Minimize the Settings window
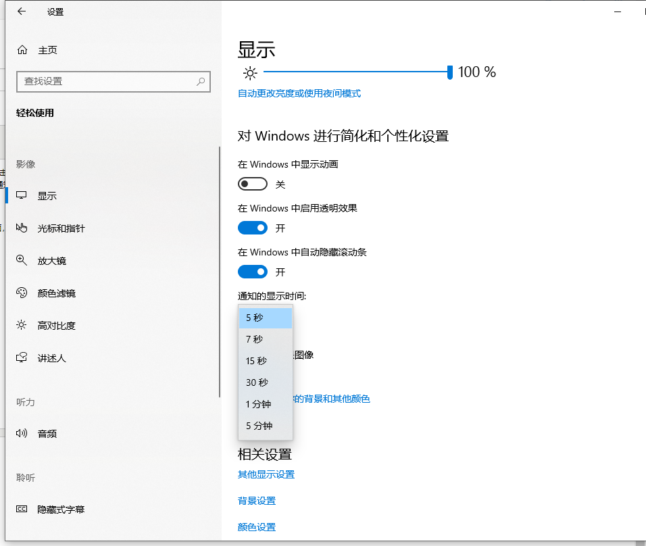646x546 pixels. pyautogui.click(x=617, y=12)
